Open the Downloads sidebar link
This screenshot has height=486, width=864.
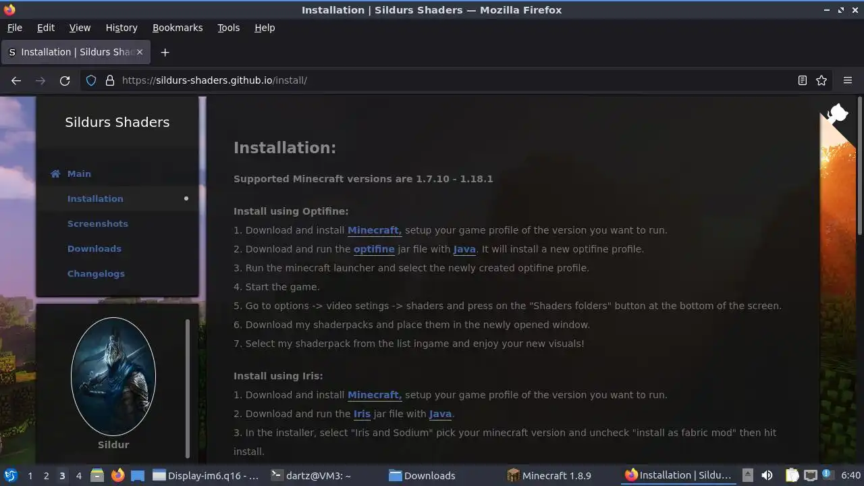(94, 248)
